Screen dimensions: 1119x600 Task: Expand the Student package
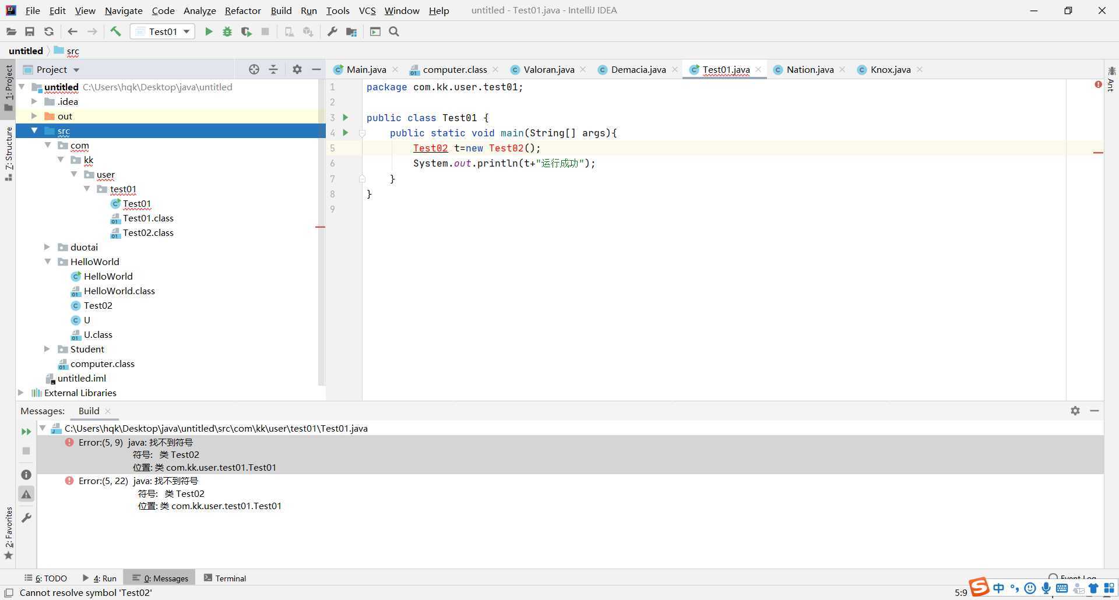pyautogui.click(x=47, y=349)
